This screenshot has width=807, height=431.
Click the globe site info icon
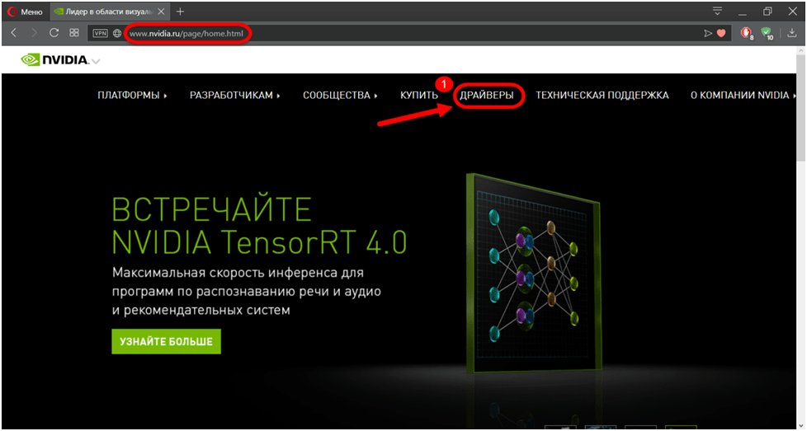[117, 33]
